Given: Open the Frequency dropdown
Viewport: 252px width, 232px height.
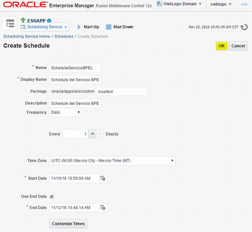Looking at the screenshot, I should (65, 112).
